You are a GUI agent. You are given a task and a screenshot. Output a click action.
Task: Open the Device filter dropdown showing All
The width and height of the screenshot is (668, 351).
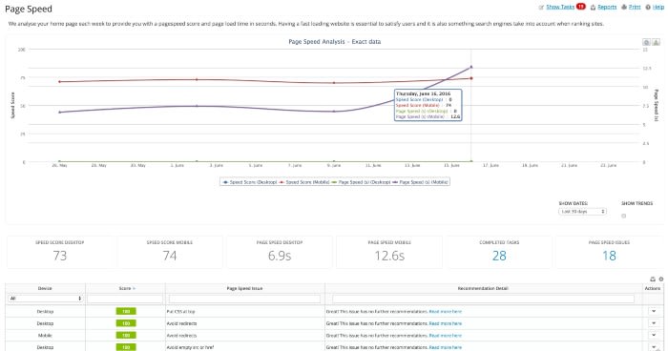[x=45, y=299]
